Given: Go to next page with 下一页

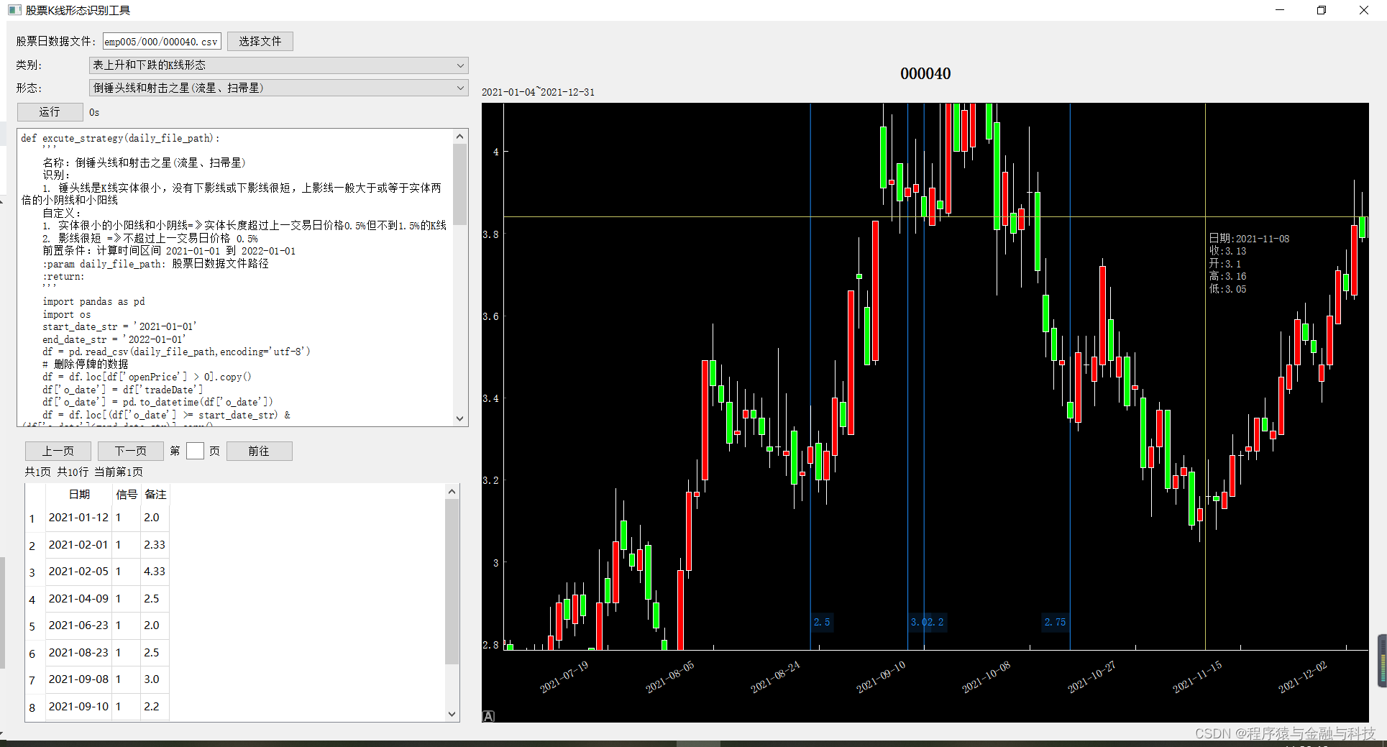Looking at the screenshot, I should tap(131, 451).
